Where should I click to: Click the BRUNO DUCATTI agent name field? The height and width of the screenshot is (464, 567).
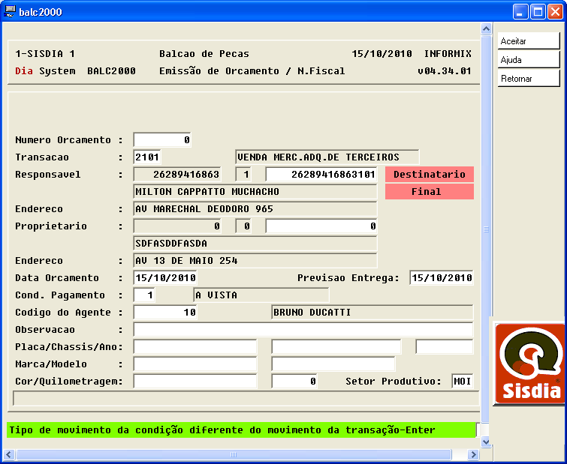(372, 312)
